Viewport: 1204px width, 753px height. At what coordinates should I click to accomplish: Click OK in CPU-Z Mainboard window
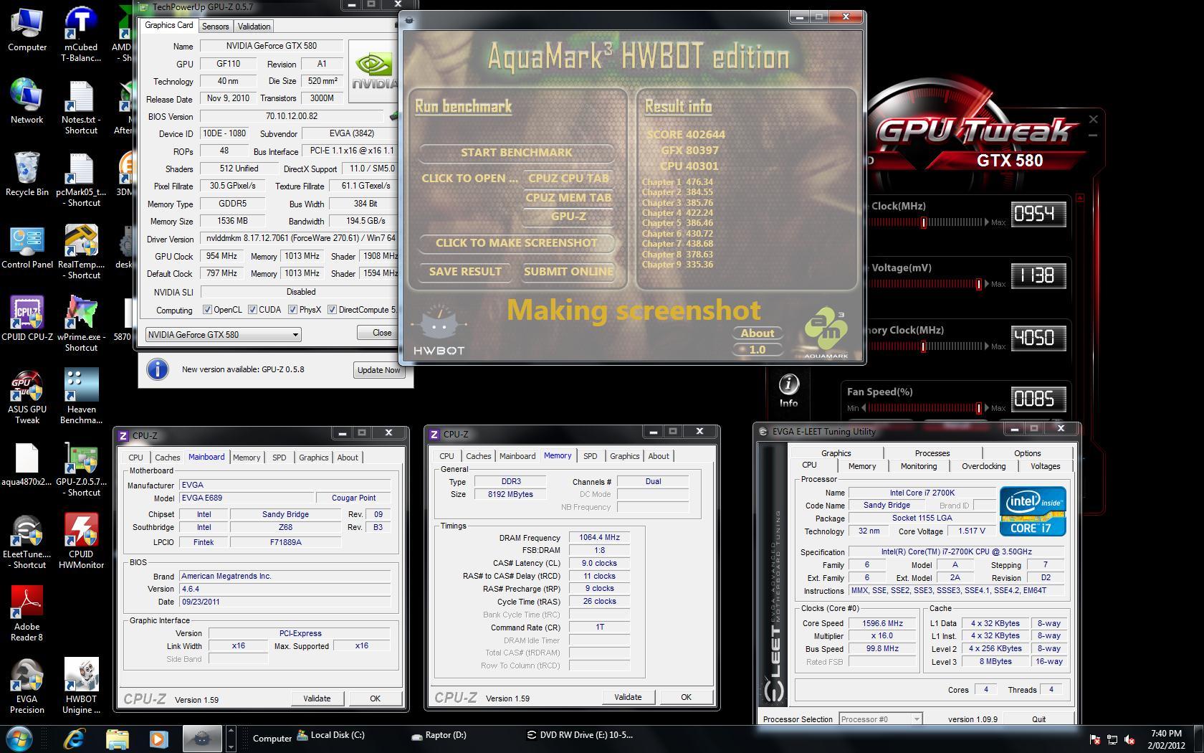(375, 698)
